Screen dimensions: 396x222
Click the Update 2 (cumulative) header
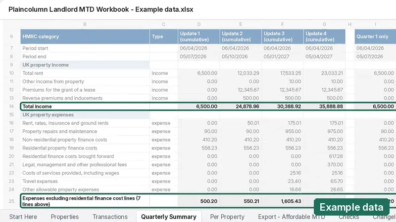(x=241, y=37)
